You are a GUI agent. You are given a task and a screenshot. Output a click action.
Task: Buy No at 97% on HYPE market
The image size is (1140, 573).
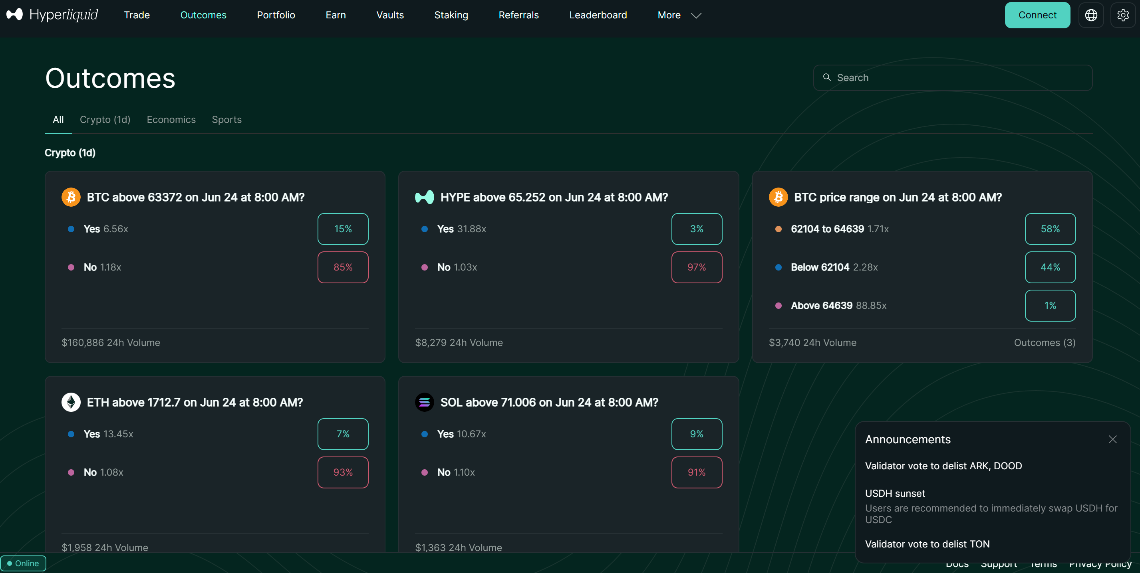[697, 267]
